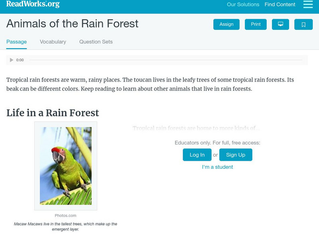This screenshot has height=234, width=319.
Task: Open the Question Sets tab
Action: click(x=96, y=42)
